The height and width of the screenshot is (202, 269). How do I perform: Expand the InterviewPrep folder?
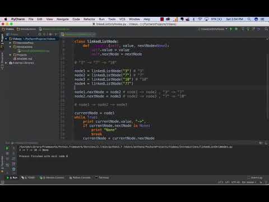[x=10, y=43]
